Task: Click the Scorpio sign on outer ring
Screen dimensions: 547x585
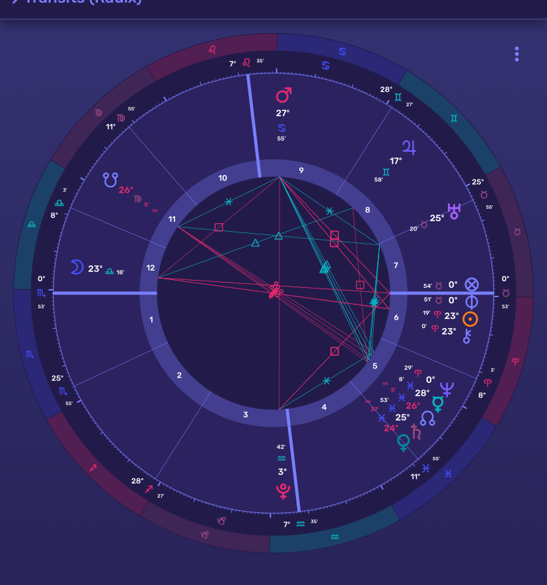Action: point(30,354)
